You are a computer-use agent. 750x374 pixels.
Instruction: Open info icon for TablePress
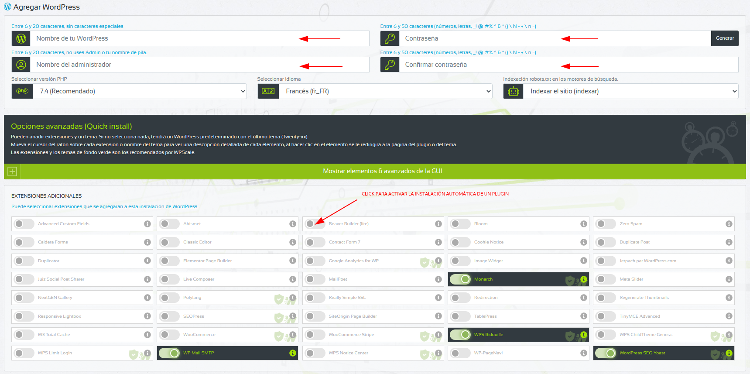pos(584,316)
